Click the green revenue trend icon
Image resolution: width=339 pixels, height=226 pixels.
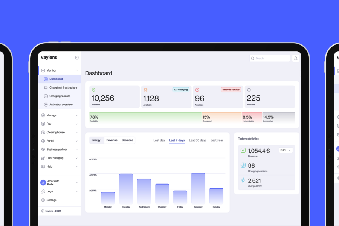[x=243, y=150]
